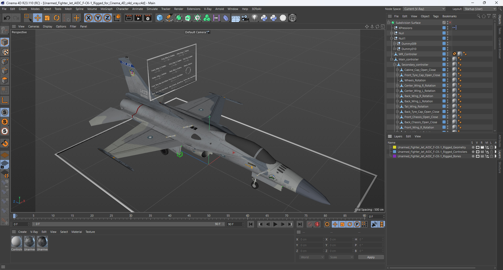
Task: Open the Scale mode dropdown
Action: click(341, 257)
